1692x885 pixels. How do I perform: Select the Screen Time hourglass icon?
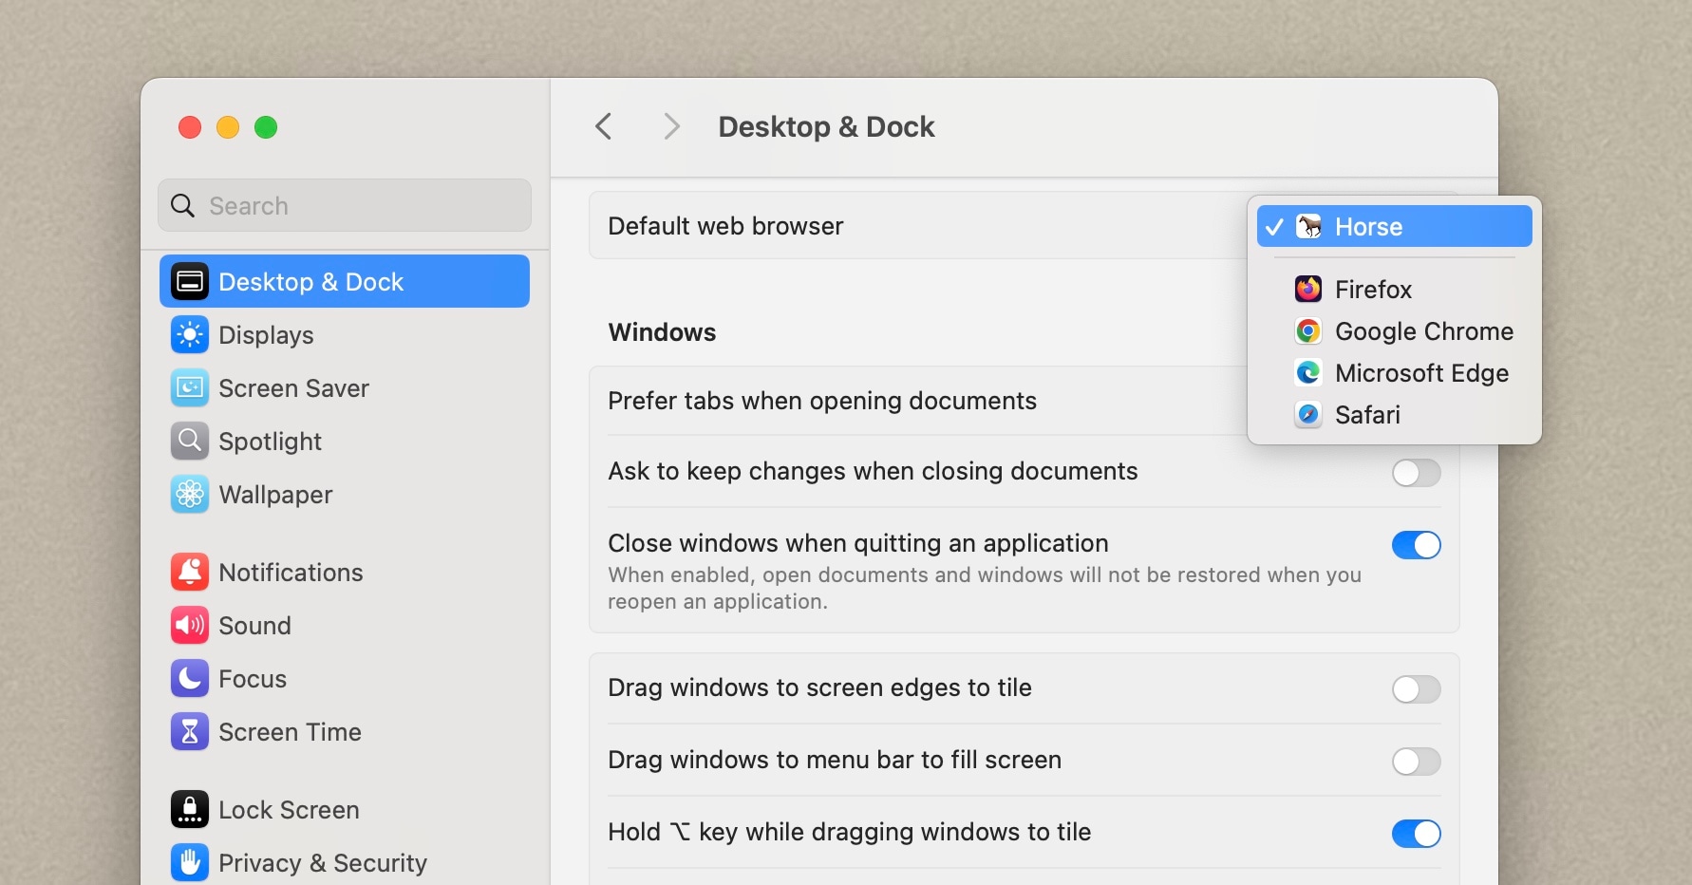click(x=190, y=731)
